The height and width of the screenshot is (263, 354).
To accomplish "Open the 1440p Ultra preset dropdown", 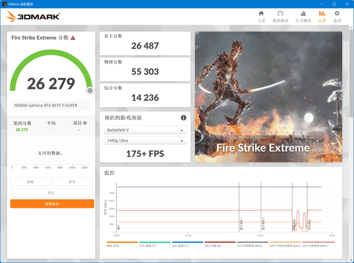I will [x=145, y=140].
